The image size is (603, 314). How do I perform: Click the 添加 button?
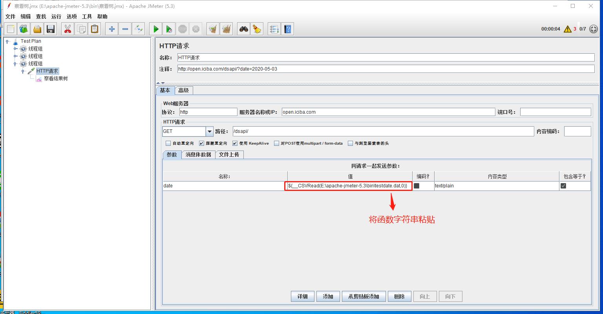point(328,296)
